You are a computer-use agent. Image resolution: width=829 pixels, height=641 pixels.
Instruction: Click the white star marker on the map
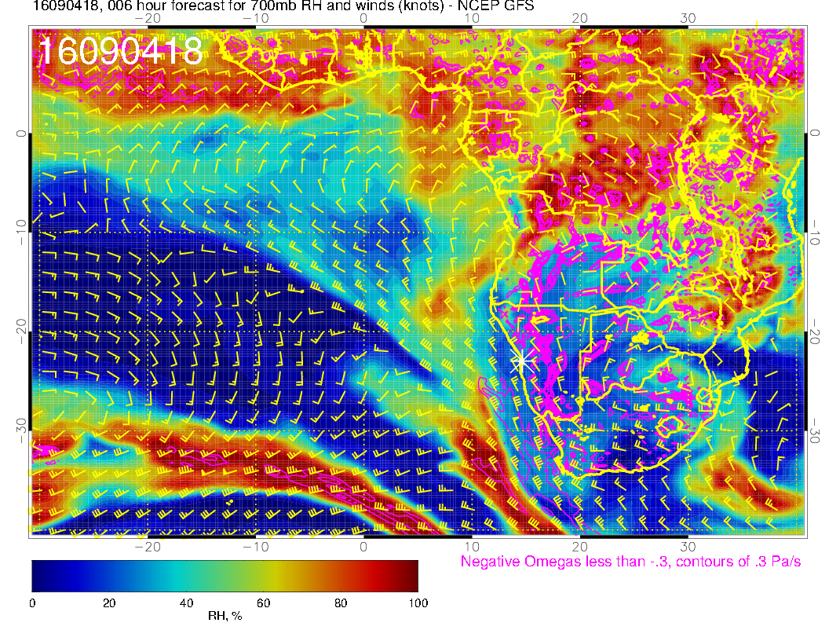pos(521,361)
